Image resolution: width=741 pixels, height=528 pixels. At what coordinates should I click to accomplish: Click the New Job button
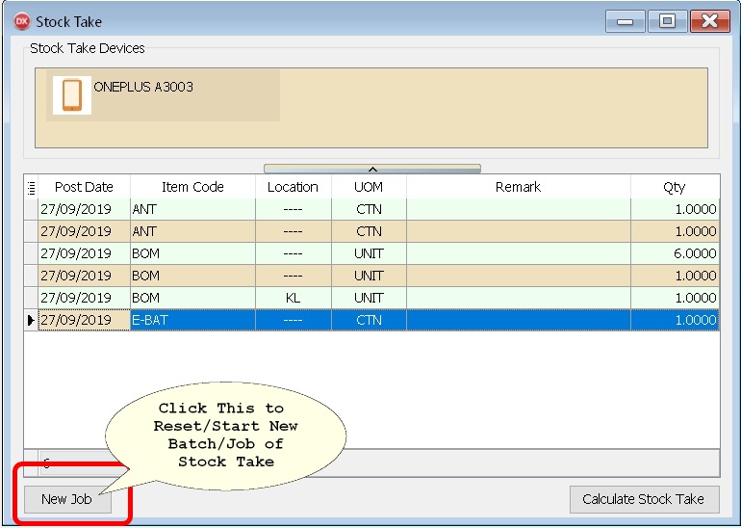click(66, 499)
